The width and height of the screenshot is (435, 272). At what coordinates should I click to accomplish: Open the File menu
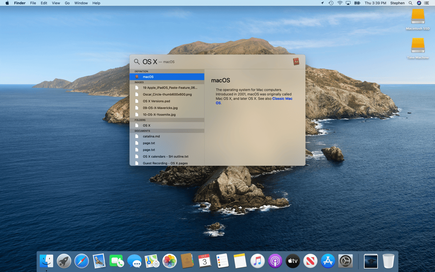click(33, 3)
